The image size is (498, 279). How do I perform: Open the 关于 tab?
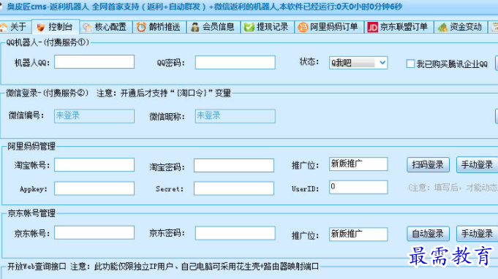[x=15, y=27]
